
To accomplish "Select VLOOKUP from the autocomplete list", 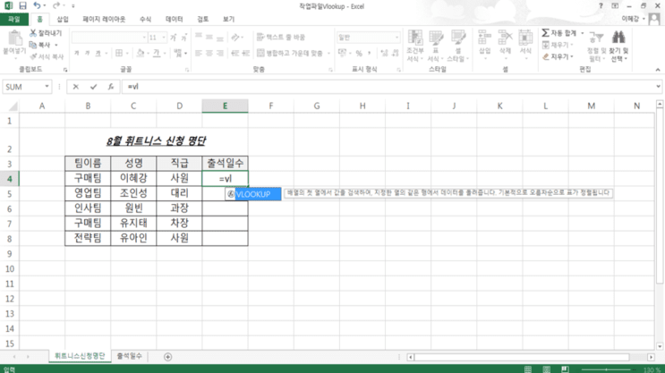I will point(252,194).
